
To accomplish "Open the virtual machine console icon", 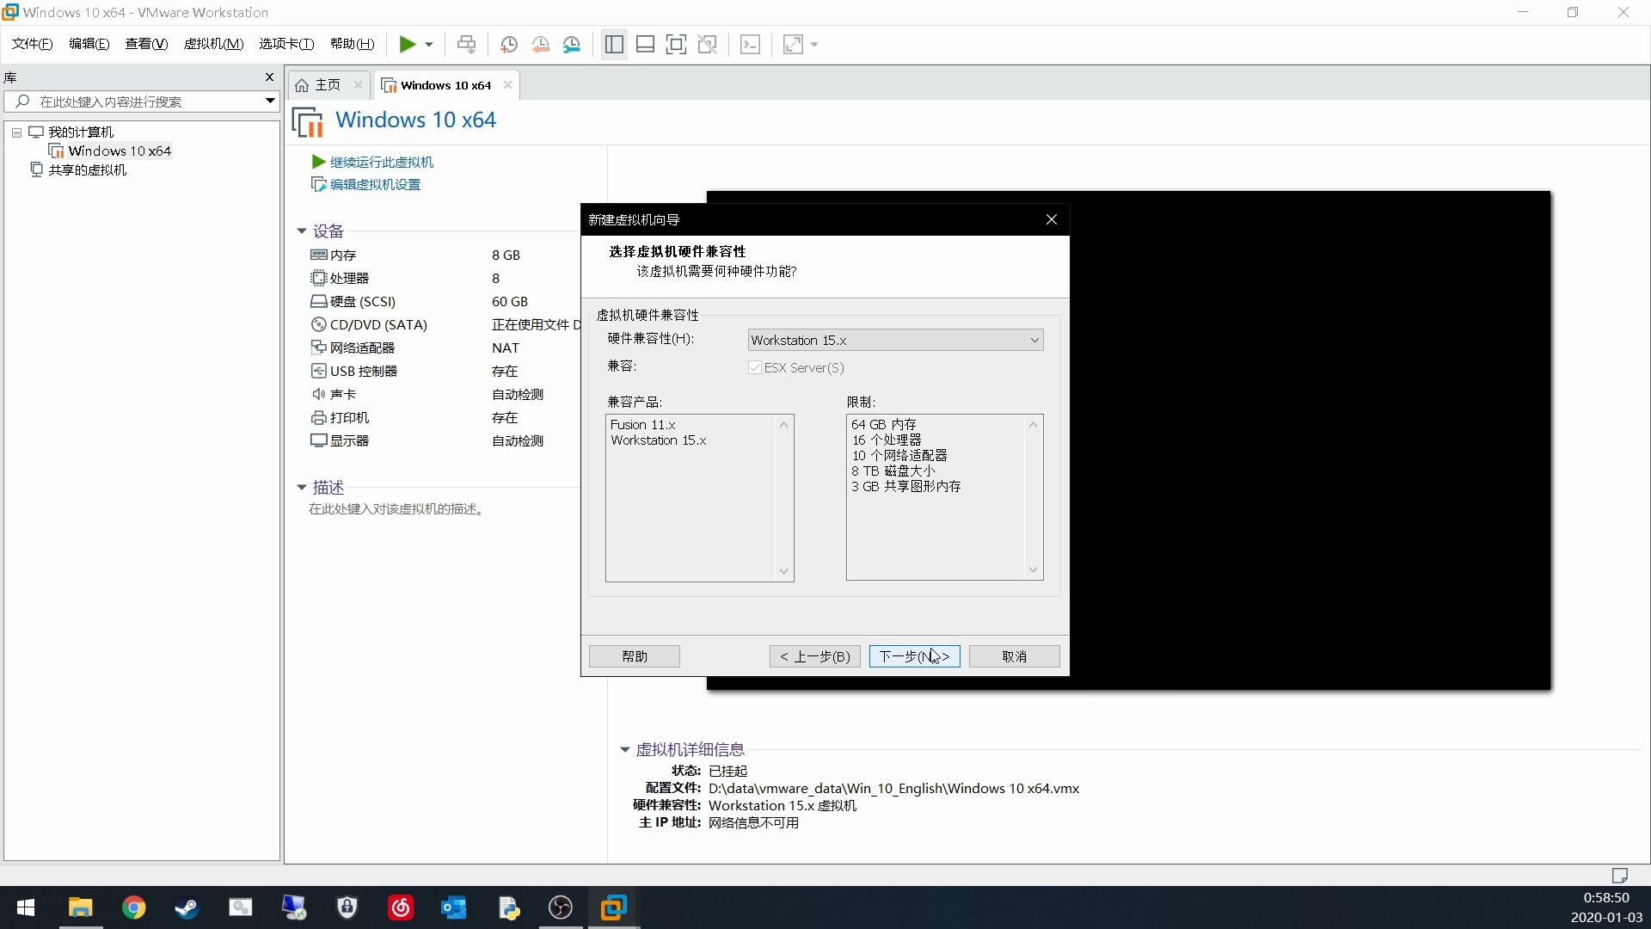I will click(x=751, y=44).
